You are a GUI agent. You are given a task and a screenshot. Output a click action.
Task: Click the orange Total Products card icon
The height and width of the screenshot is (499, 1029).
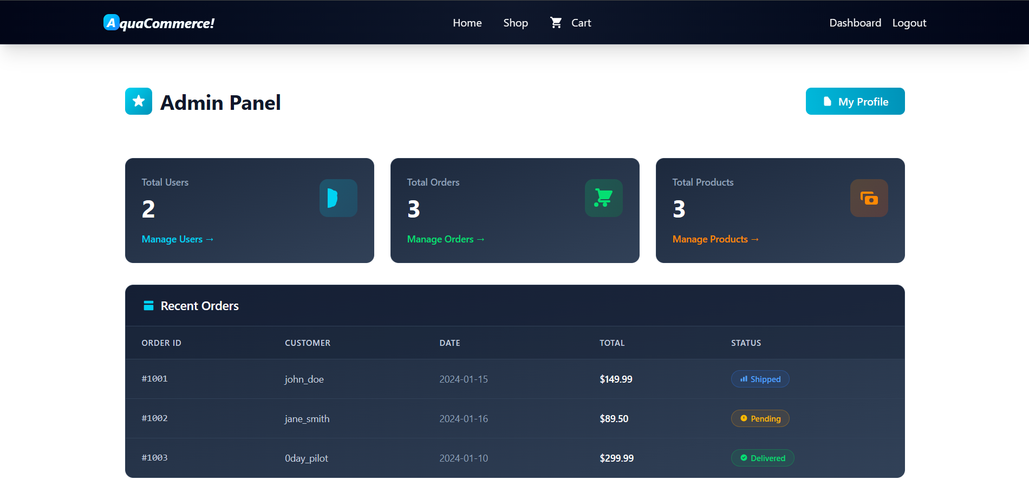click(869, 198)
